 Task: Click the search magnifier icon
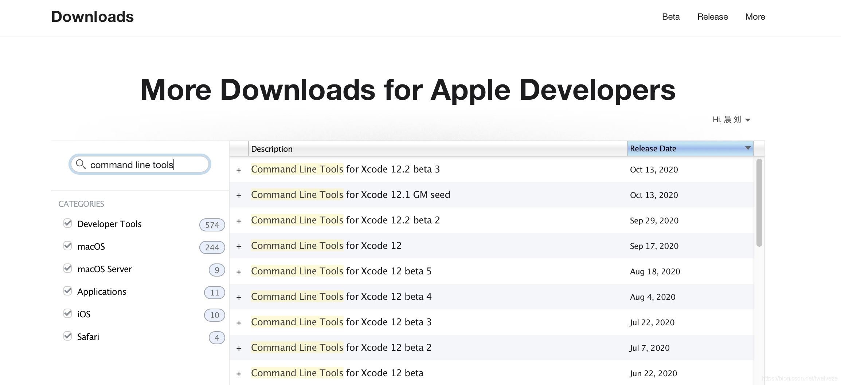[x=81, y=164]
